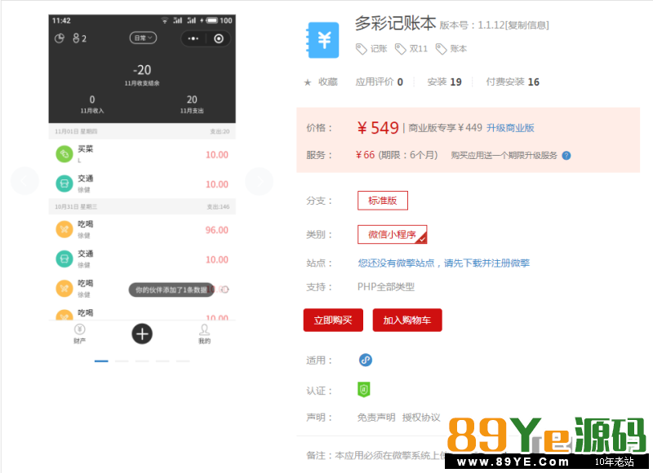Click the blue 多彩记账本 app icon
The image size is (653, 473).
(322, 40)
